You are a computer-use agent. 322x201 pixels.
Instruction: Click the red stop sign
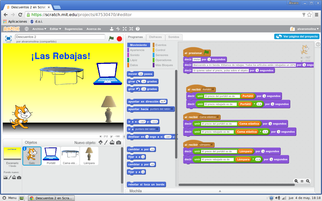(x=119, y=39)
